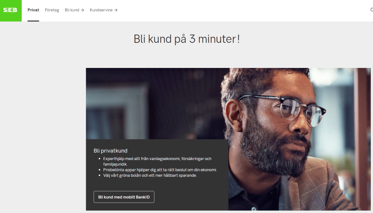
Task: Select the Privat tab
Action: click(x=33, y=10)
